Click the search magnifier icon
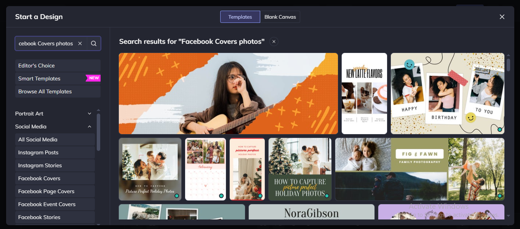520x229 pixels. [x=93, y=43]
